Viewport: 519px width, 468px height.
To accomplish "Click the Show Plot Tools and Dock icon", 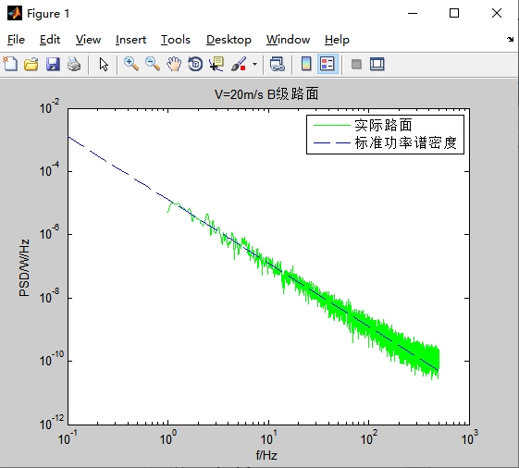I will pos(377,64).
